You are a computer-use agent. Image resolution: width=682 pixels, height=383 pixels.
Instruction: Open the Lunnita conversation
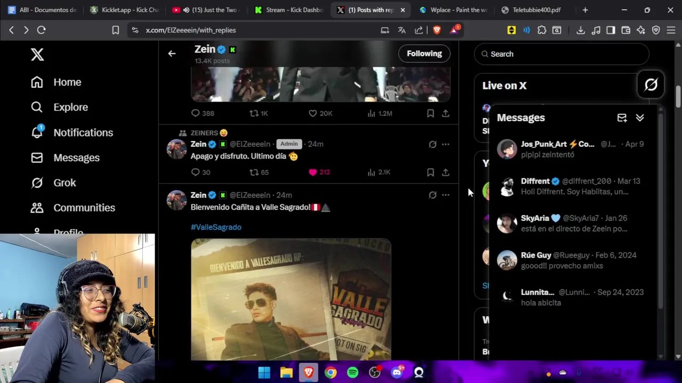pos(573,297)
